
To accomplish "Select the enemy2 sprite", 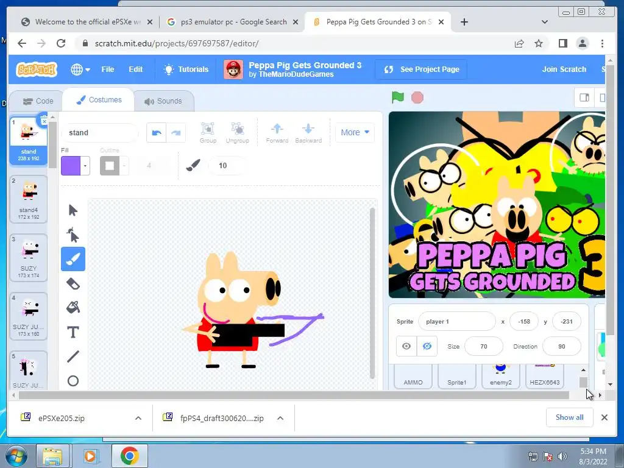I will point(501,377).
